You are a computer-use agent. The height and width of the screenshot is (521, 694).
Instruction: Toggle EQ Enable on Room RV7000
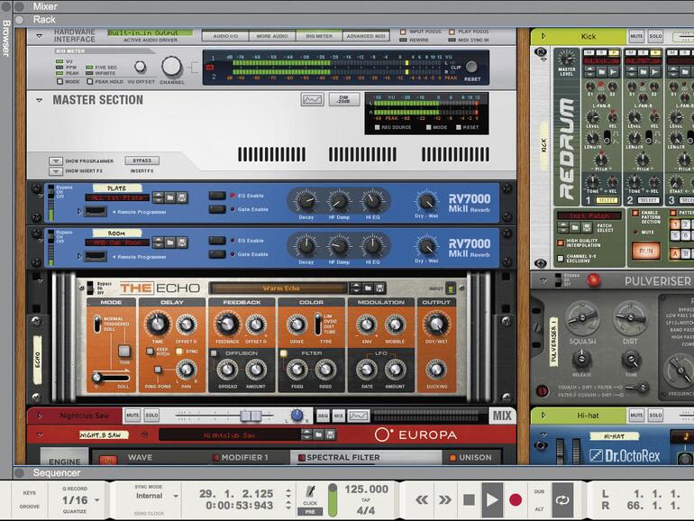coord(217,241)
